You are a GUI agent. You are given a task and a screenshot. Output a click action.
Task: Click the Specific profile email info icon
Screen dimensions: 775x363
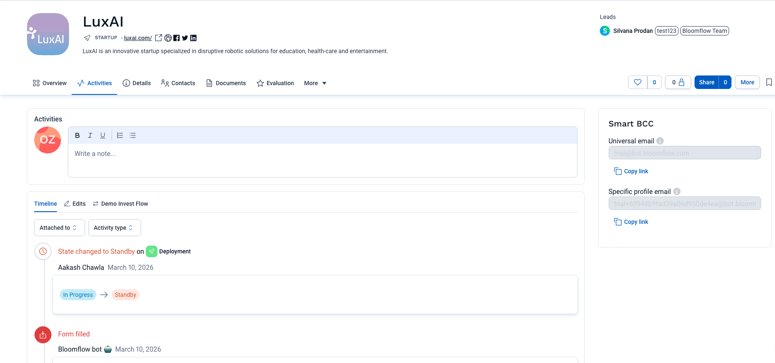(677, 191)
